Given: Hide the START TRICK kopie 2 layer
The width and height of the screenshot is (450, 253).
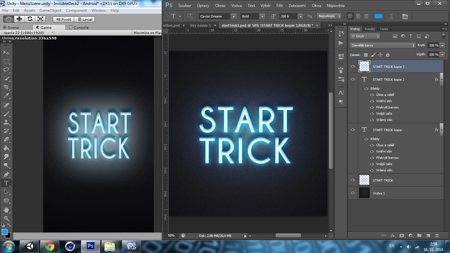Looking at the screenshot, I should pos(353,79).
